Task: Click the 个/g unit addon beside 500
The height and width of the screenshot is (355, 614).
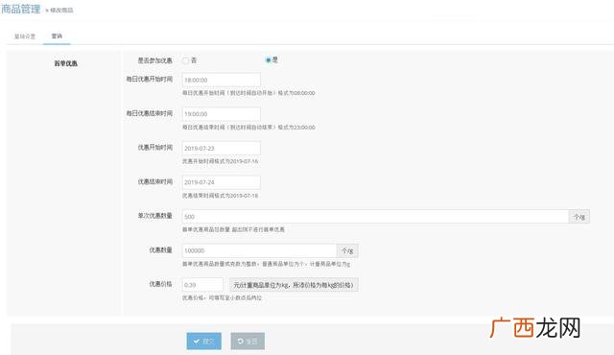Action: (x=579, y=217)
